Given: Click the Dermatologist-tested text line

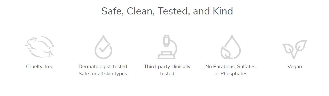Looking at the screenshot, I should click(x=103, y=67).
